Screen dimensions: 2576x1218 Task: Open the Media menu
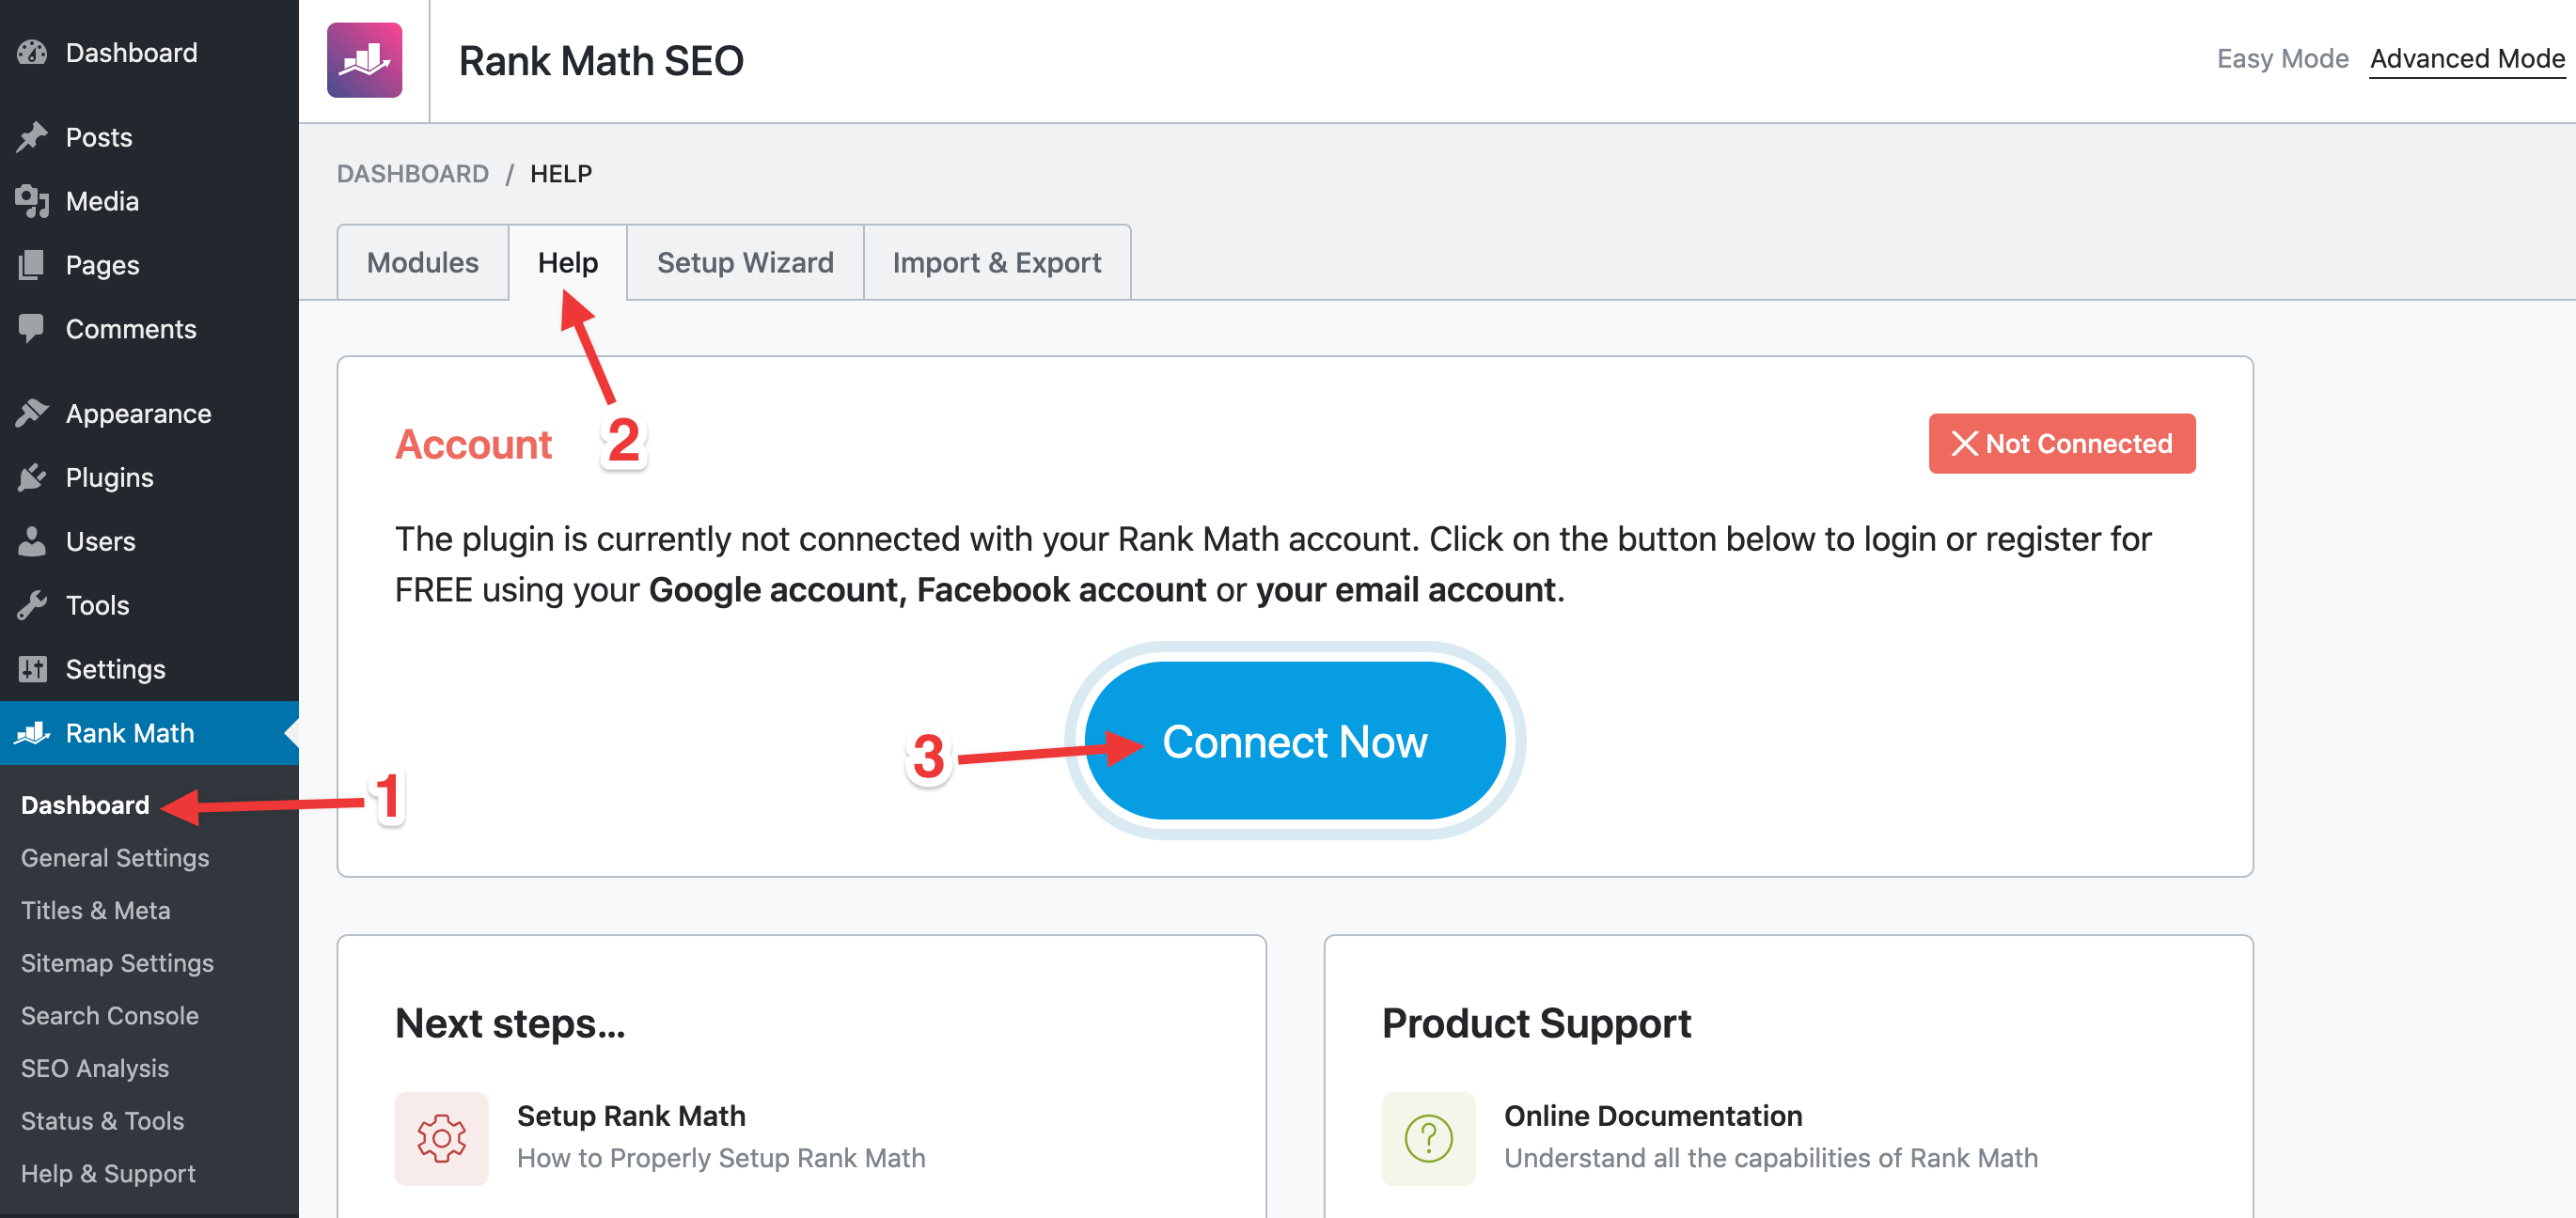[149, 201]
